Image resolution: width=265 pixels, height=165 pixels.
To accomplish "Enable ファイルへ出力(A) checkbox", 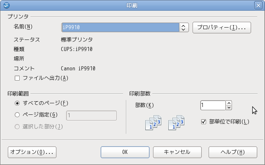I will click(17, 78).
